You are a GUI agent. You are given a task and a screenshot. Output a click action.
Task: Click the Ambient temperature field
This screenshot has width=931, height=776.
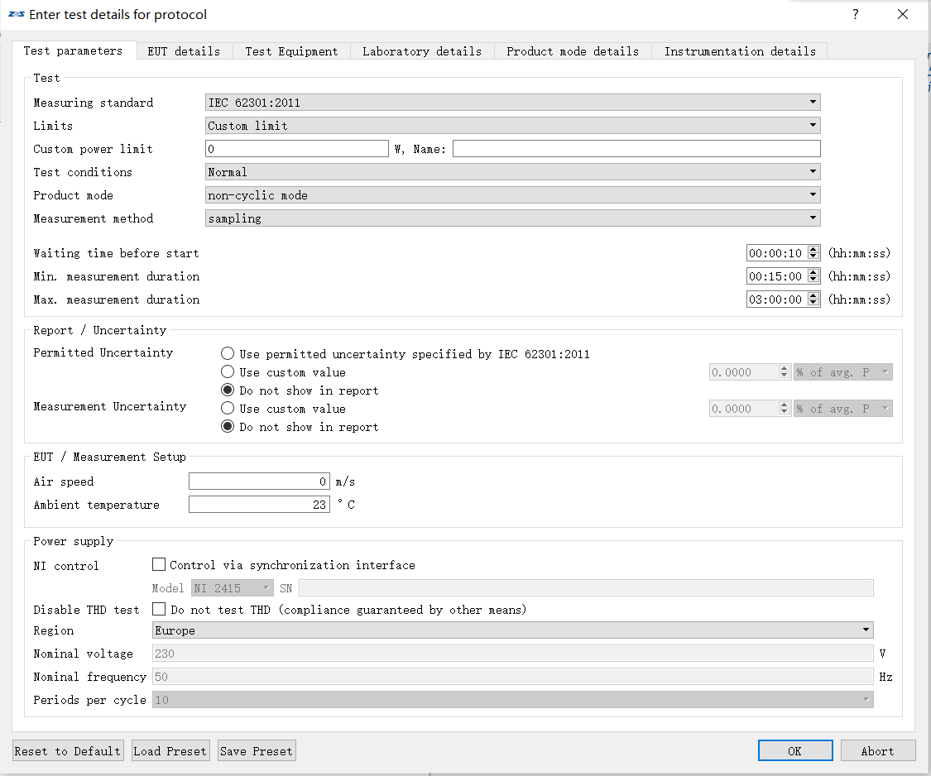(259, 504)
